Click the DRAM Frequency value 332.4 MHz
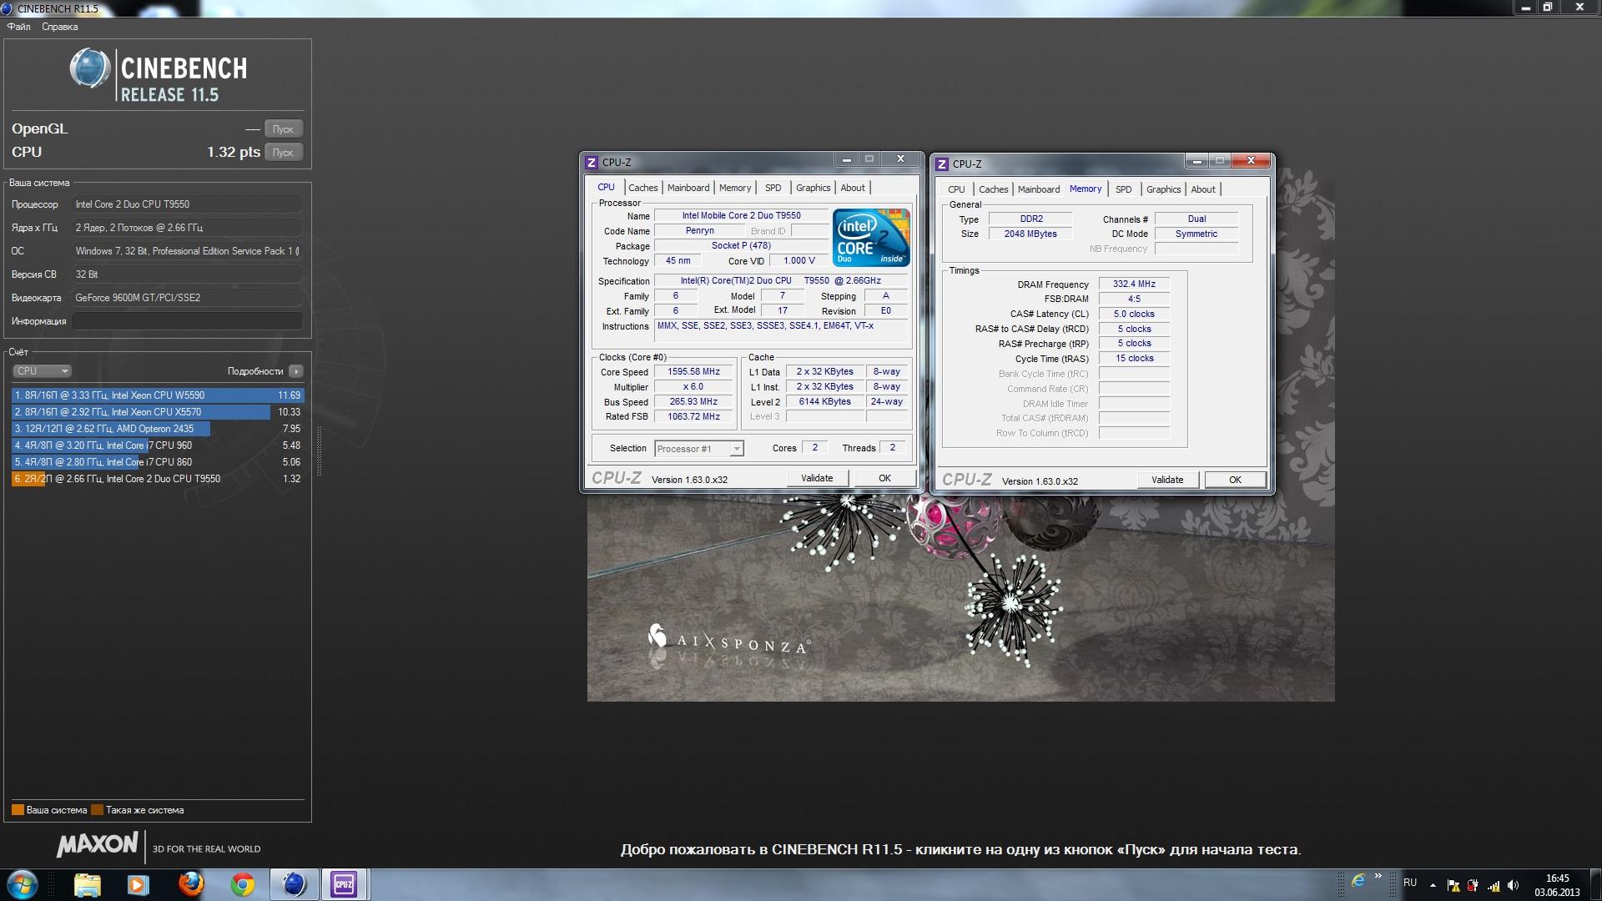The width and height of the screenshot is (1602, 901). pos(1134,284)
